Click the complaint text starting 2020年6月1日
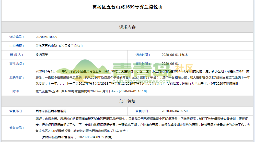 coord(143,78)
